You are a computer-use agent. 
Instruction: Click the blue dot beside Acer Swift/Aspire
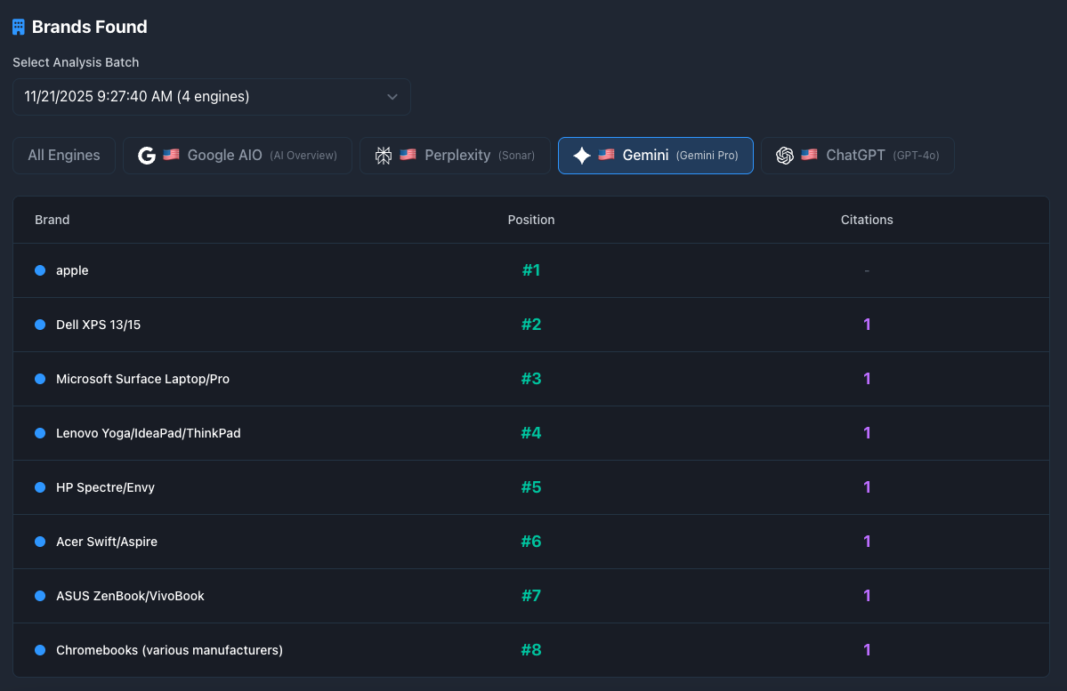pos(40,542)
